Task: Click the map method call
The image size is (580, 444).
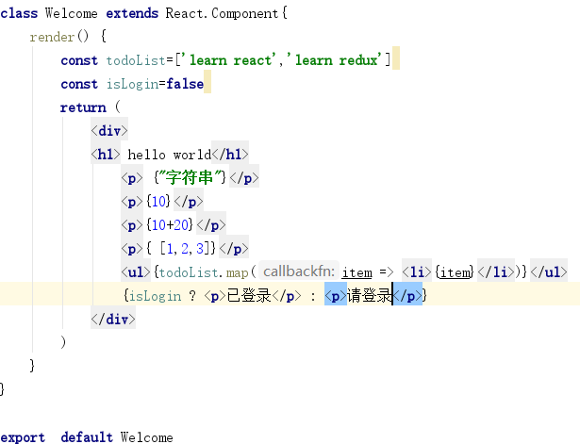Action: click(237, 272)
